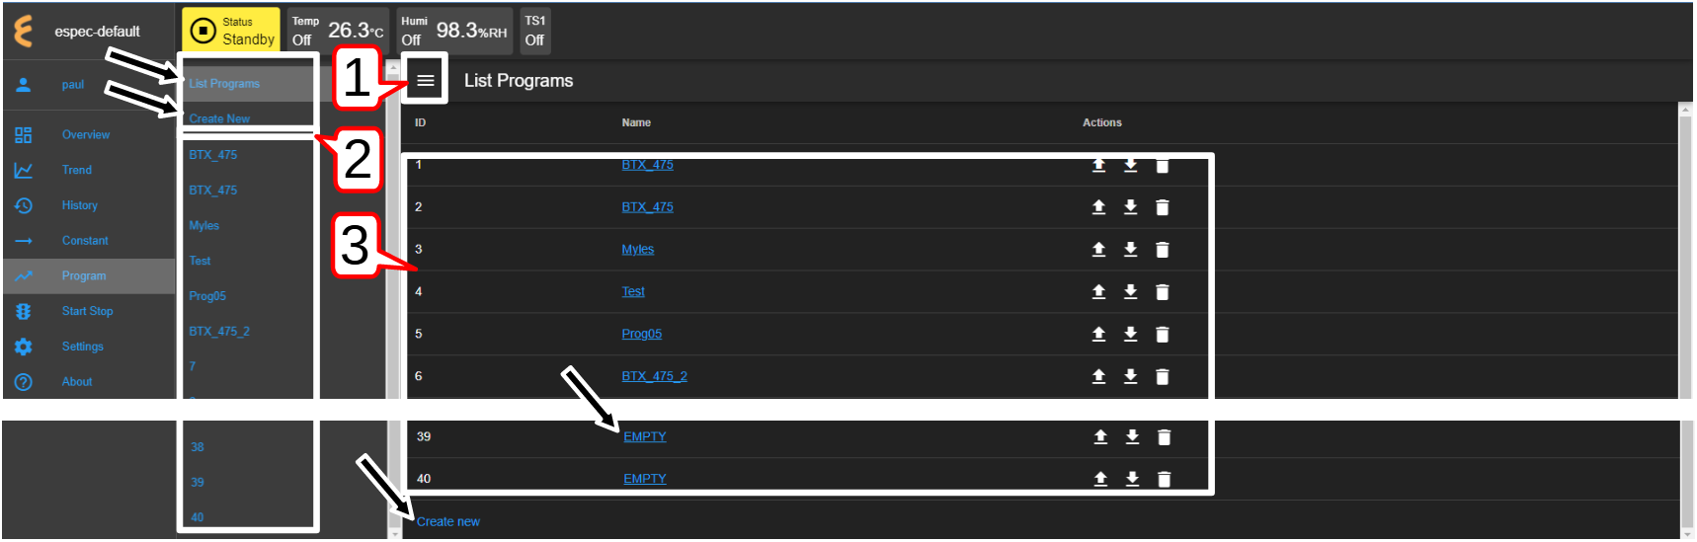Click the espec logo icon

(24, 32)
